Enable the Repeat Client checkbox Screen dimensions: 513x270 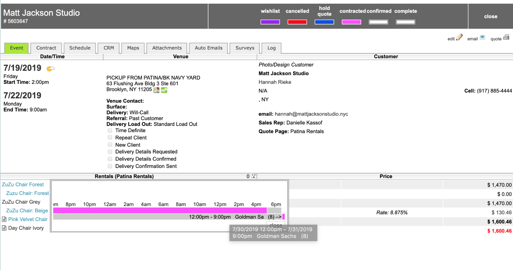point(110,138)
